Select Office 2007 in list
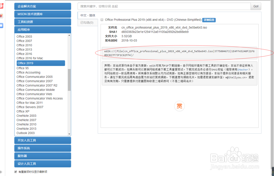The width and height of the screenshot is (274, 176). [x=24, y=41]
